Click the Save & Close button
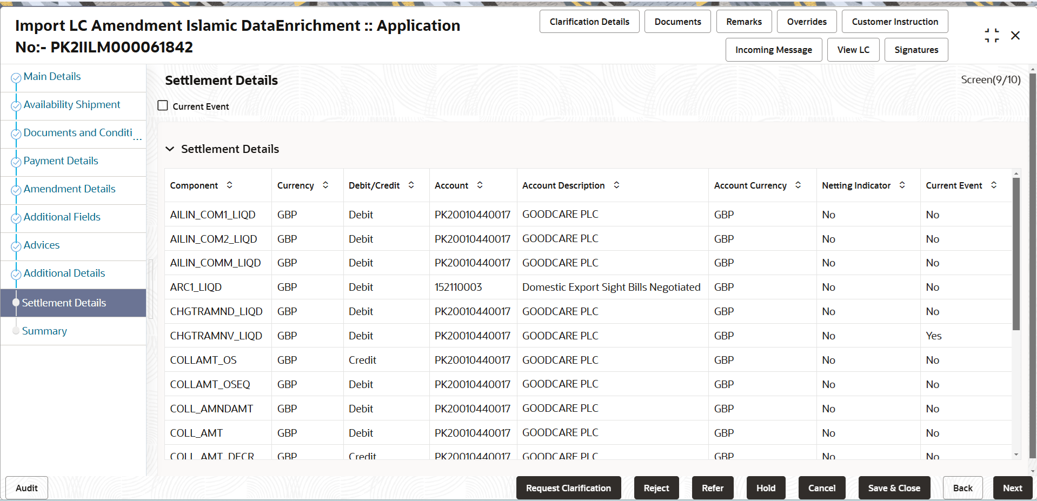 point(894,487)
